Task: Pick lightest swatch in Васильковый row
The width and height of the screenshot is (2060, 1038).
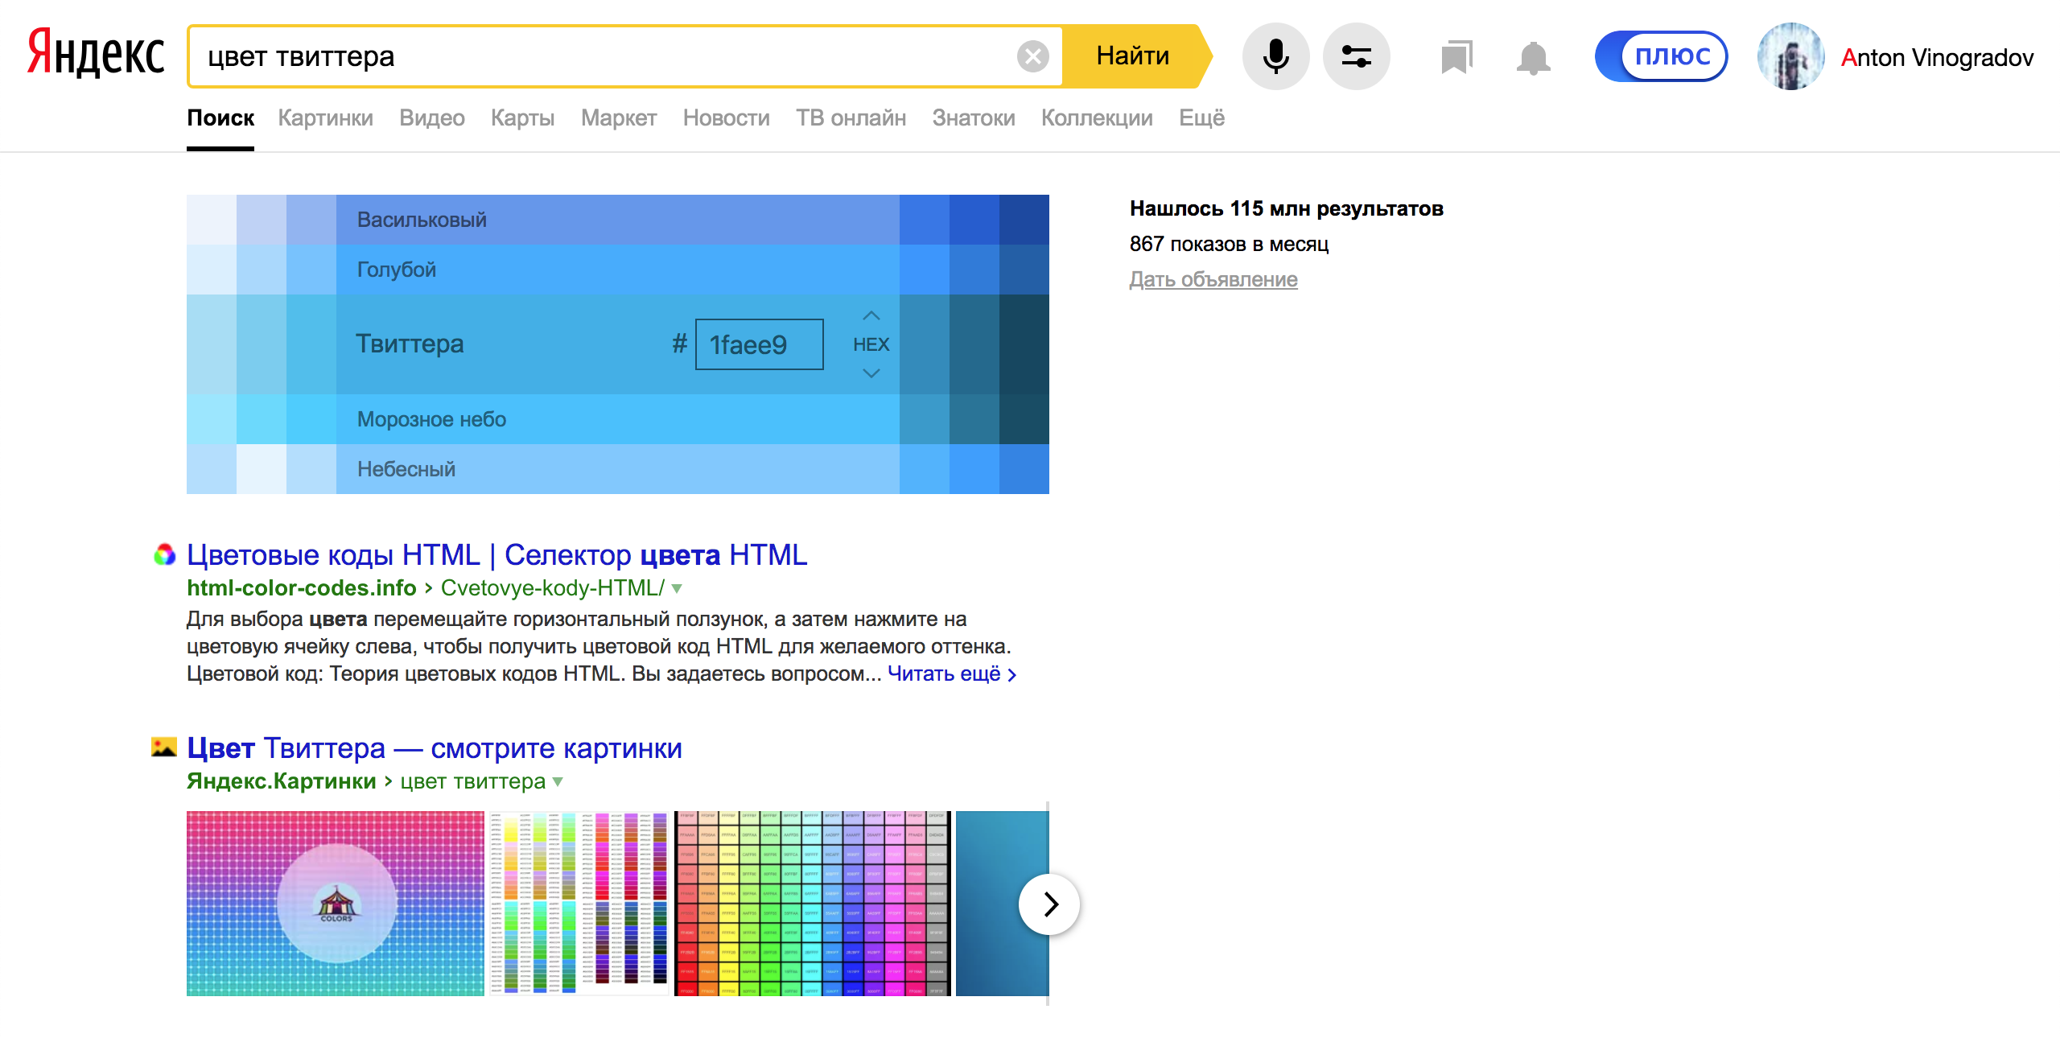Action: [x=212, y=220]
